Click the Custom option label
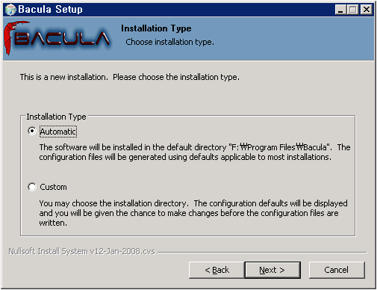 click(53, 187)
